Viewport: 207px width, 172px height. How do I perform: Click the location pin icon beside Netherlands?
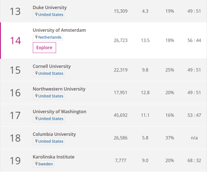tap(36, 37)
